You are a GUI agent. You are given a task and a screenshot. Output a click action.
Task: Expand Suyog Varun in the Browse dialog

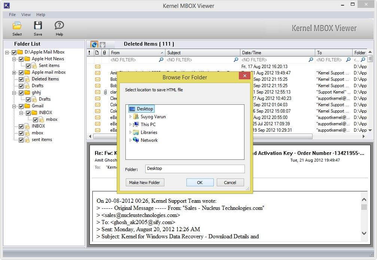(x=130, y=117)
